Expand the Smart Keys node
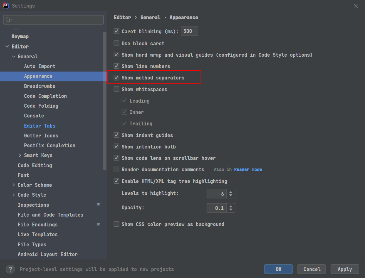The width and height of the screenshot is (365, 278). click(20, 155)
